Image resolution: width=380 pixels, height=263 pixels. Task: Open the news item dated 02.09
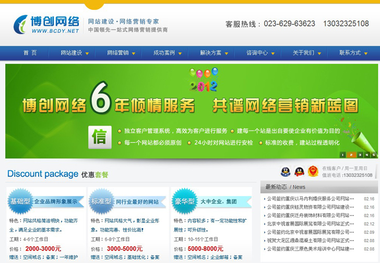(311, 232)
